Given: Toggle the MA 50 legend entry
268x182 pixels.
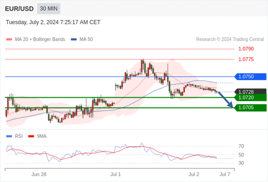Looking at the screenshot, I should click(x=82, y=39).
